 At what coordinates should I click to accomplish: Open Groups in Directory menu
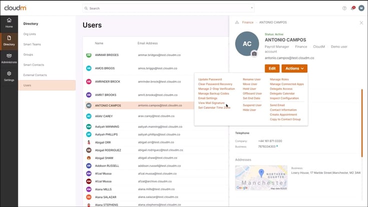(28, 55)
